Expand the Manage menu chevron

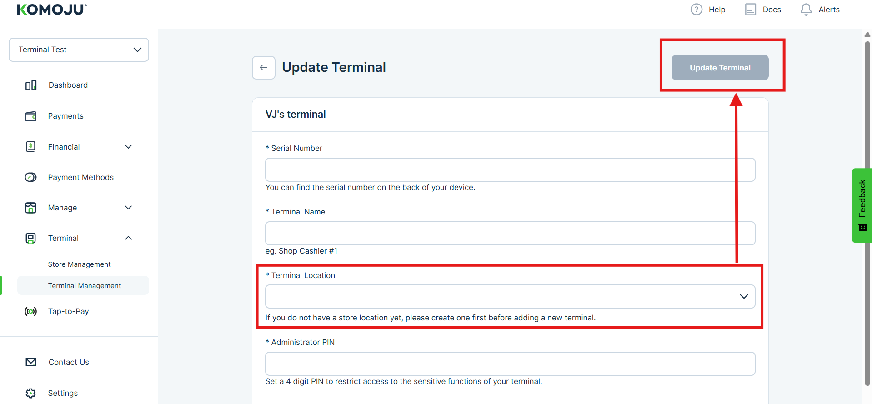[x=129, y=208]
